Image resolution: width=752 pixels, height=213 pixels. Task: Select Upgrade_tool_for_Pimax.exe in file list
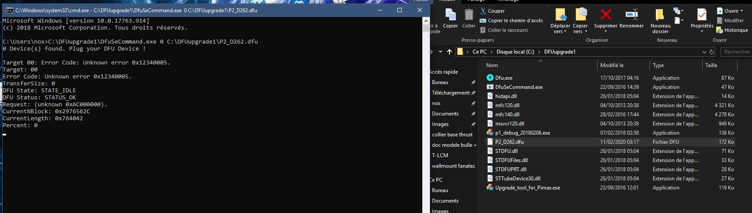point(527,188)
